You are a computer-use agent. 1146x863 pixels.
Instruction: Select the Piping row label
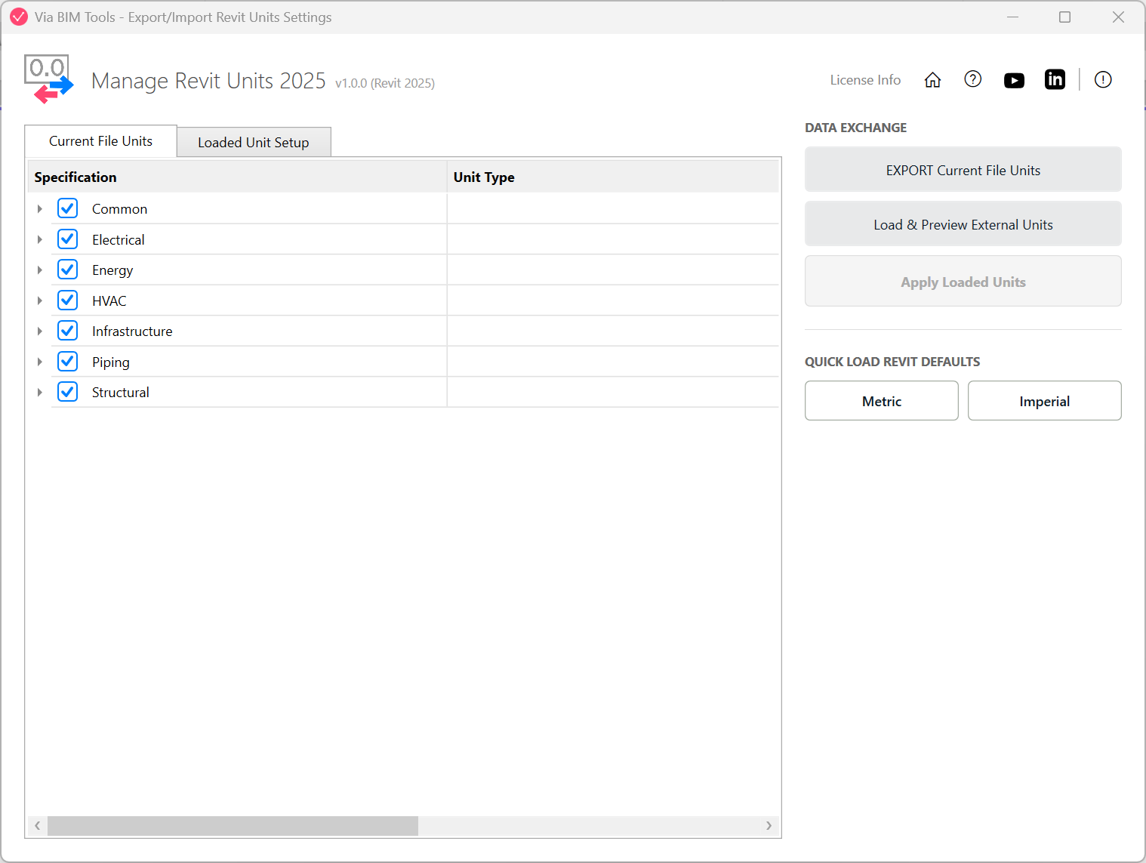[x=111, y=362]
